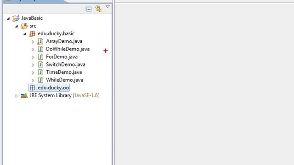The width and height of the screenshot is (294, 165).
Task: Select ForDemo.java in the tree
Action: click(62, 57)
